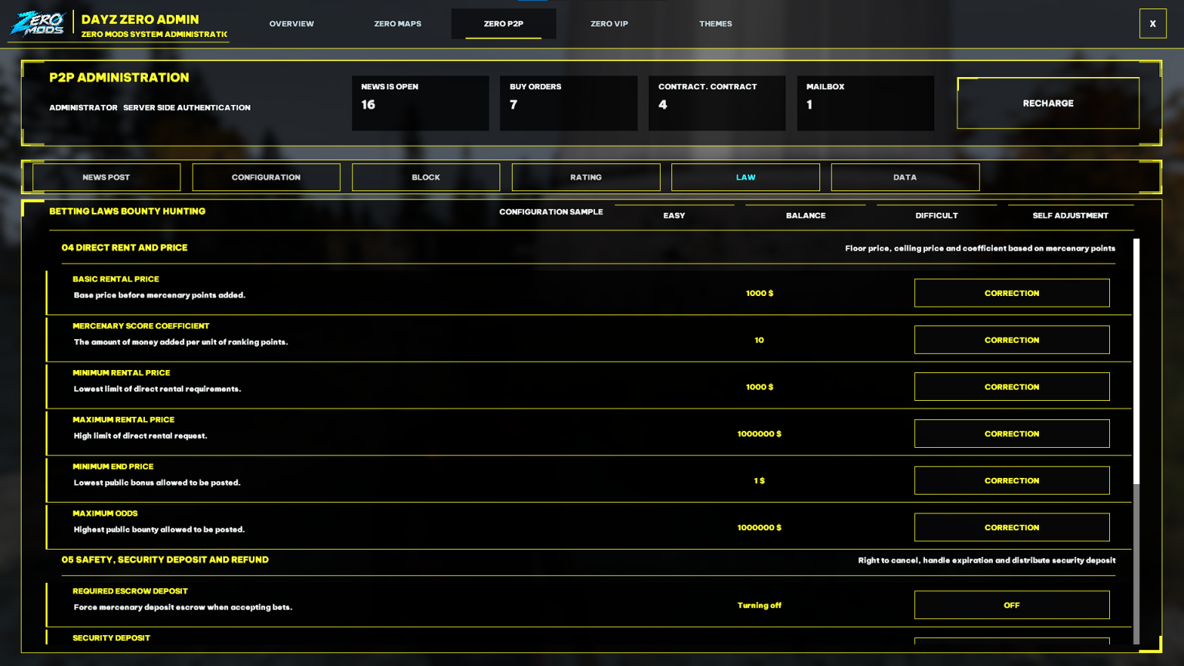
Task: Open the Rating section
Action: pyautogui.click(x=586, y=177)
